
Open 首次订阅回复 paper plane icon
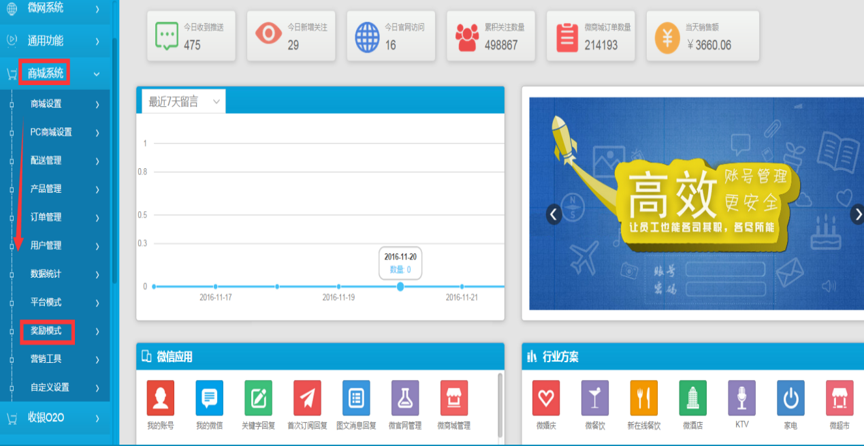coord(307,398)
